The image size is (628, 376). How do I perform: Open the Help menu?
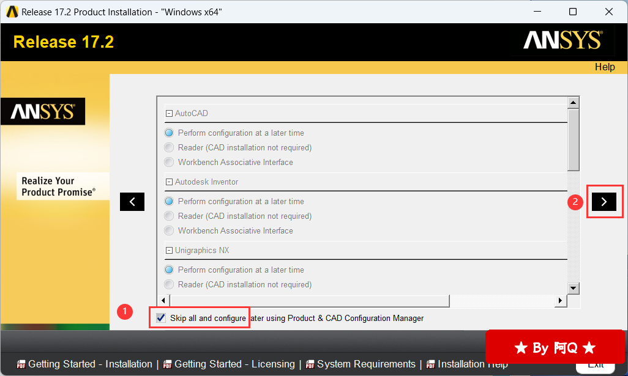605,67
